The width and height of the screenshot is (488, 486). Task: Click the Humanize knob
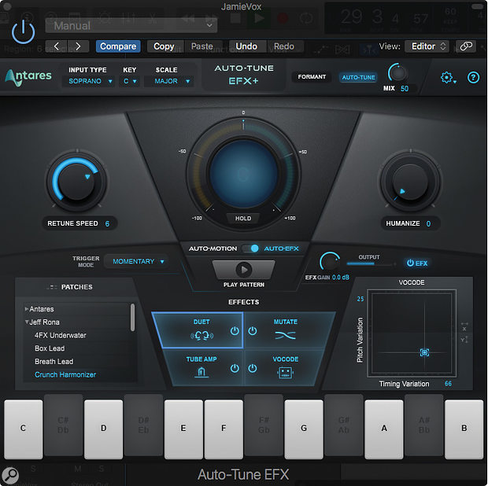pos(411,182)
